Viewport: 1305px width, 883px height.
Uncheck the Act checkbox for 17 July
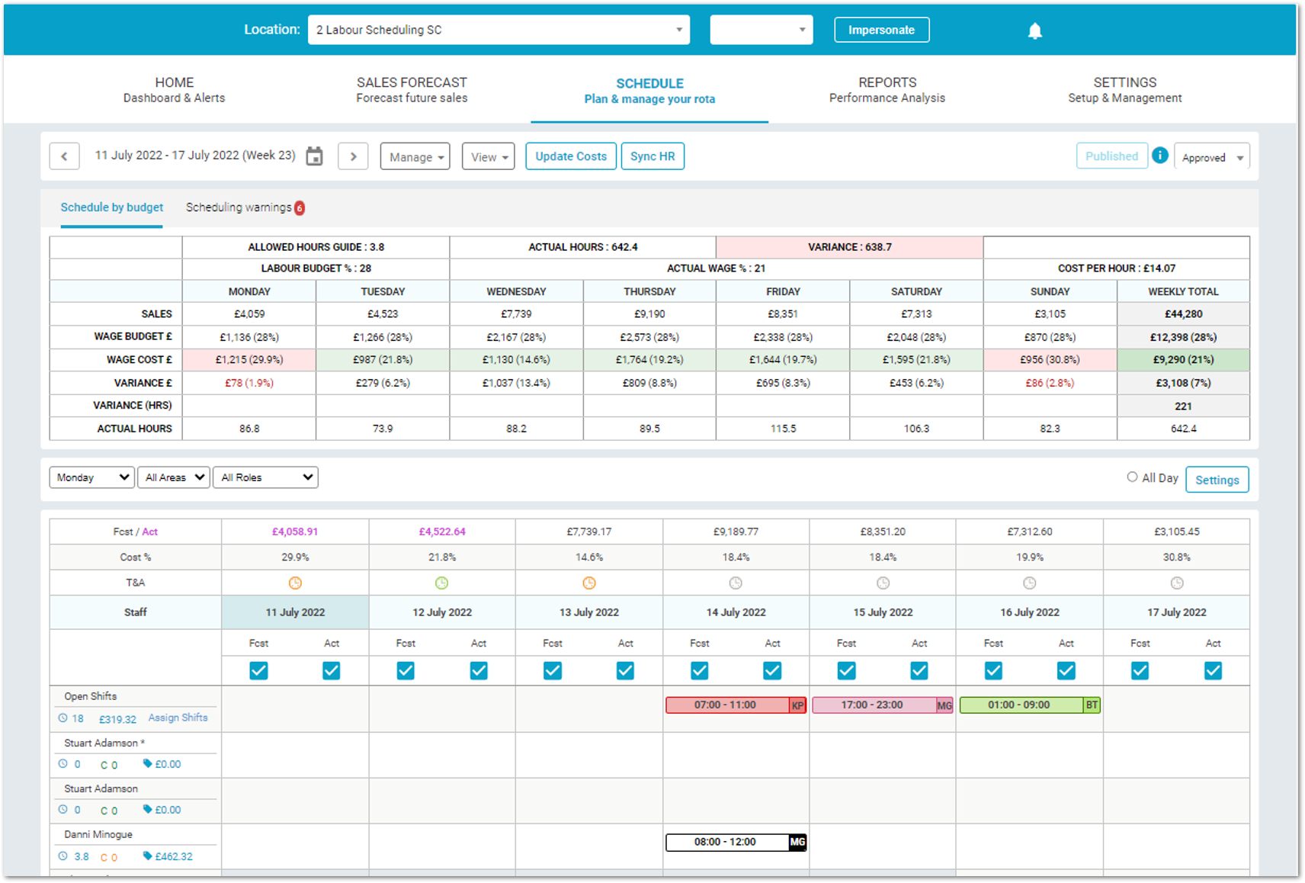(1213, 670)
